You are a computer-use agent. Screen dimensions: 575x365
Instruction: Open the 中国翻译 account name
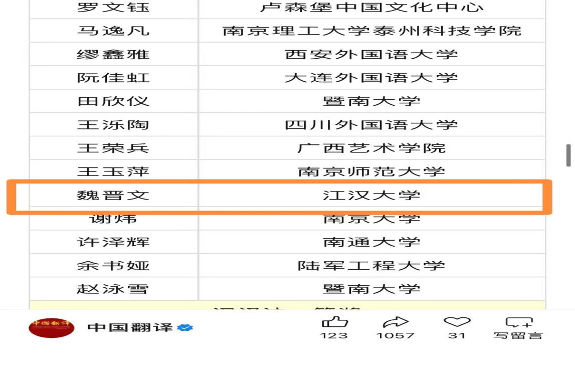130,327
